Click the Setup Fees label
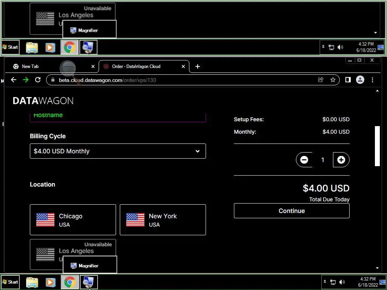The image size is (387, 290). coord(249,119)
